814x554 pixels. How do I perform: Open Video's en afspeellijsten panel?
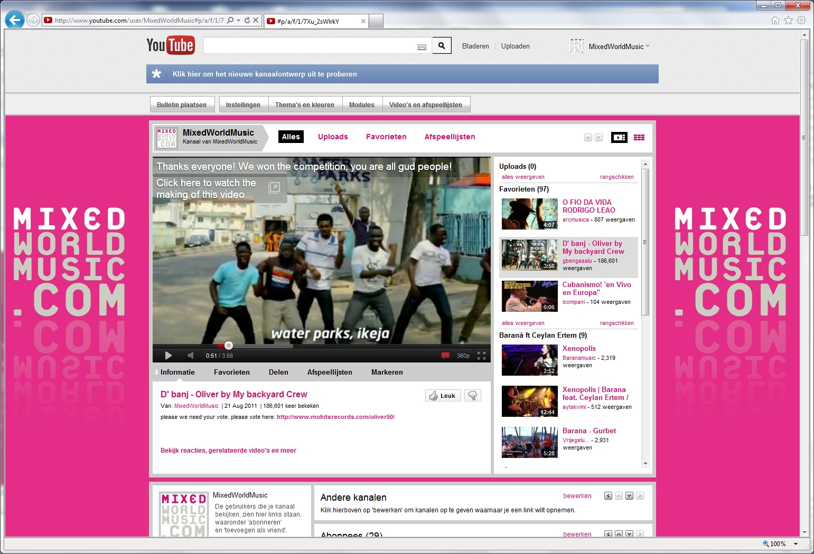point(426,104)
